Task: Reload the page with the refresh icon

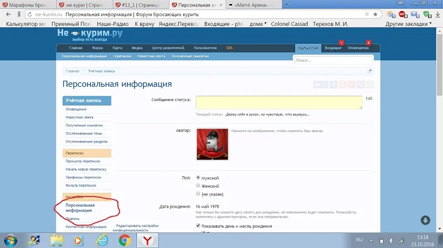Action: click(x=30, y=14)
